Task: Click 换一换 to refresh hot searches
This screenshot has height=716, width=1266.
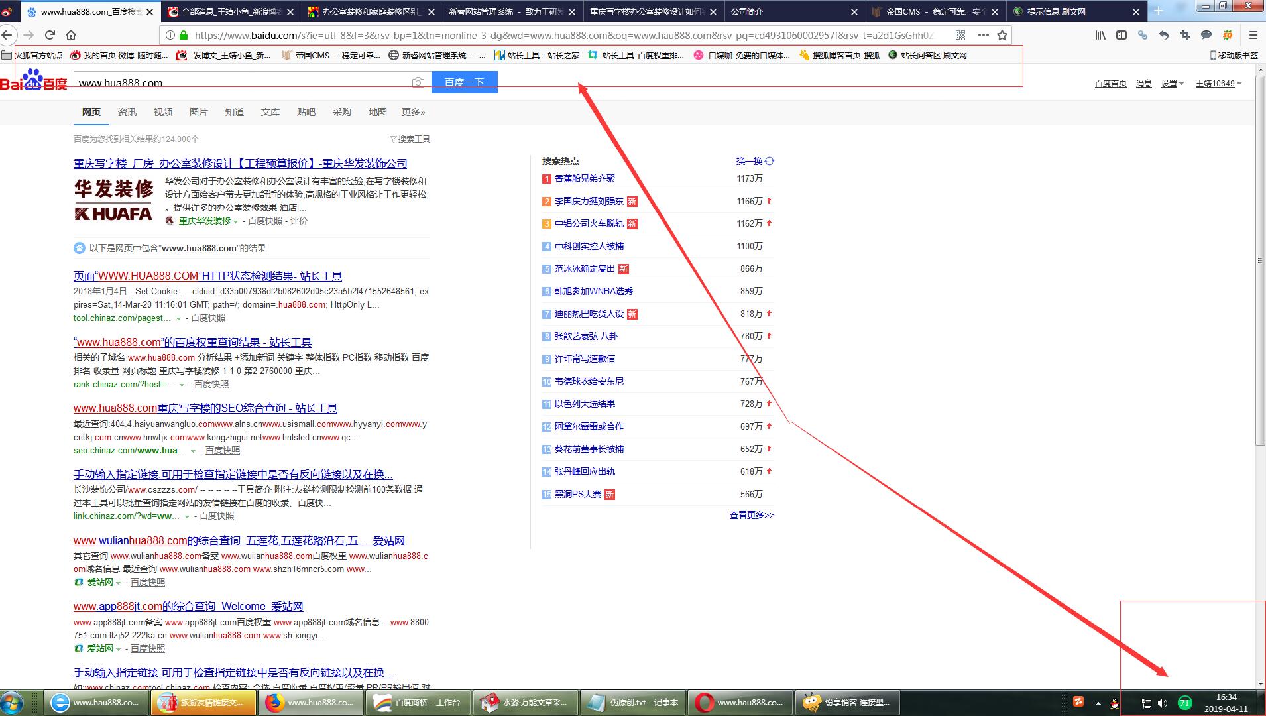Action: click(x=755, y=161)
